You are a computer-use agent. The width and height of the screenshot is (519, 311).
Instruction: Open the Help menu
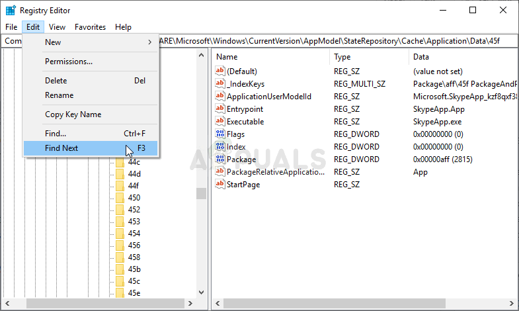pyautogui.click(x=123, y=27)
